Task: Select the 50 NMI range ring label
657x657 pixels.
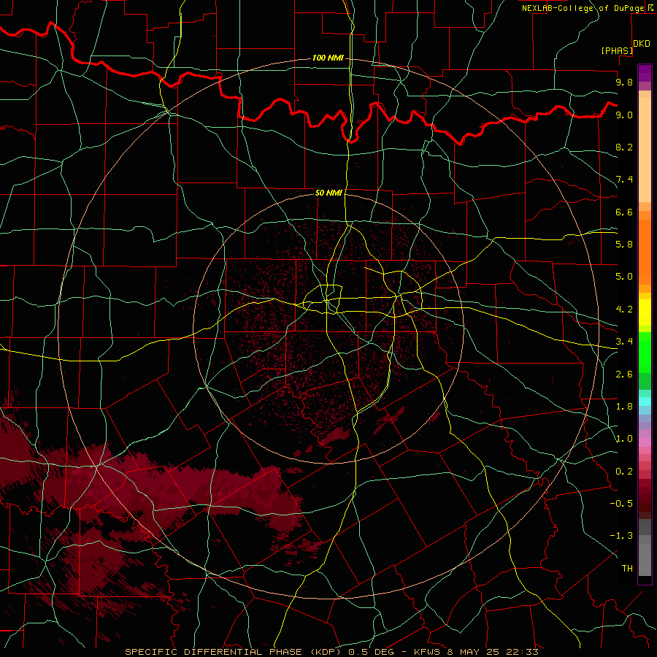Action: click(328, 193)
